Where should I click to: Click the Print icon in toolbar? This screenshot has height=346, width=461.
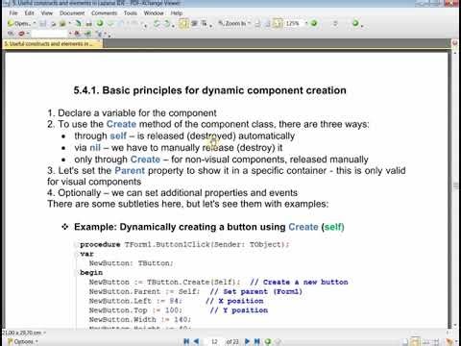[53, 23]
